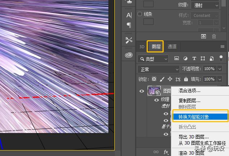Filter for adjustment layers icon
The height and width of the screenshot is (156, 229).
point(185,59)
